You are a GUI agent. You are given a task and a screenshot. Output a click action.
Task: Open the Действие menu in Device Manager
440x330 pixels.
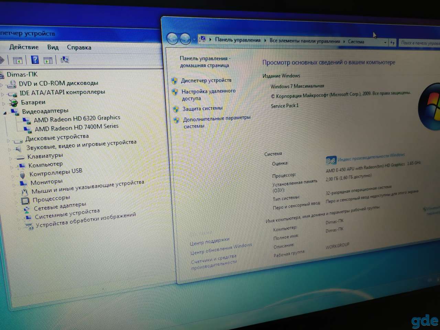pyautogui.click(x=24, y=47)
